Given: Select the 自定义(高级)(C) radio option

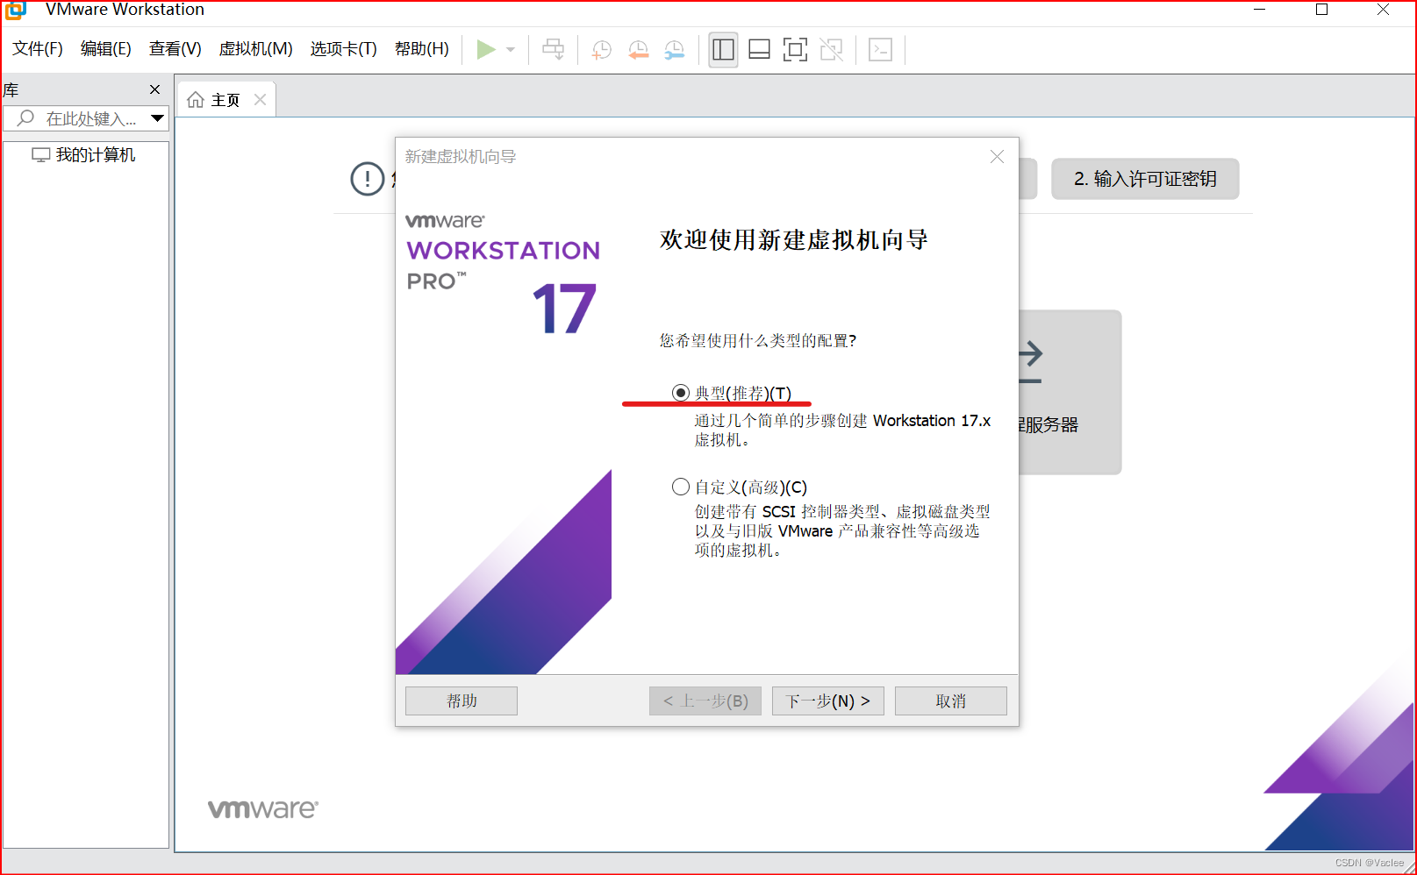Looking at the screenshot, I should (x=681, y=487).
